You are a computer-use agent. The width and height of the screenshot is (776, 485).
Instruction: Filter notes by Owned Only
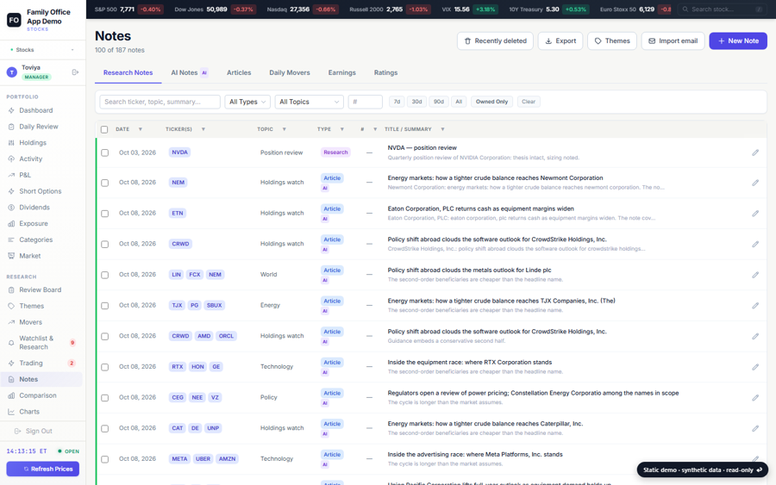491,102
